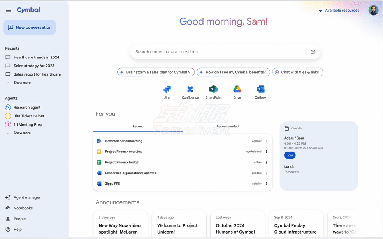Open October 2024 Humans of Cymbal announcement

click(x=237, y=225)
